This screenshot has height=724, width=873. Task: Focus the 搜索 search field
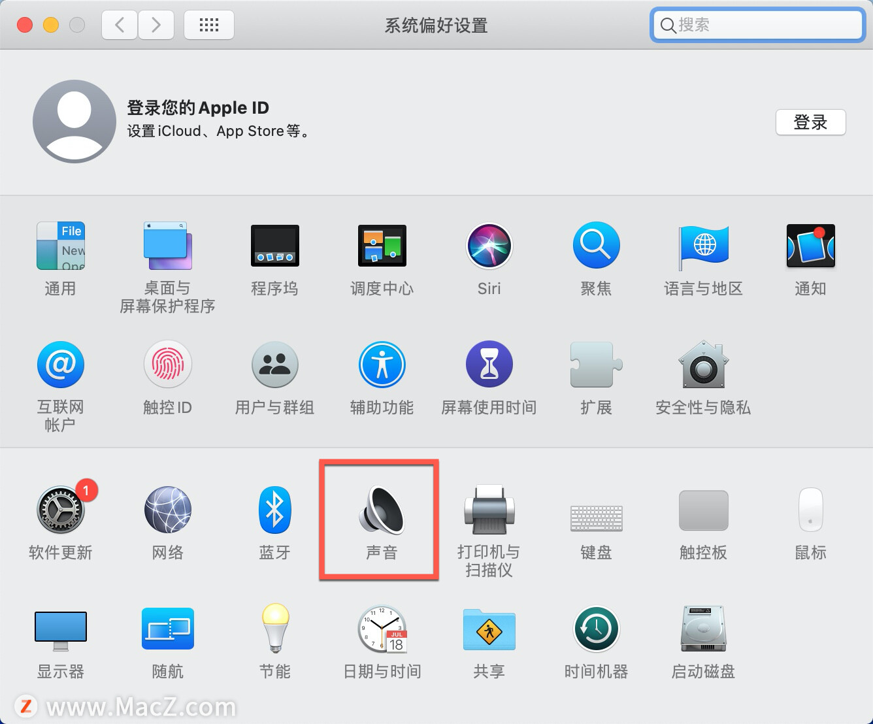(x=758, y=25)
